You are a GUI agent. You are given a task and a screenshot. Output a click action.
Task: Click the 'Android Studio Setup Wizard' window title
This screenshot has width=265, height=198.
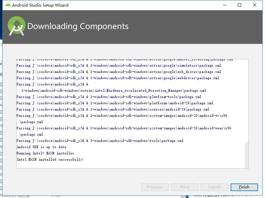tap(40, 5)
